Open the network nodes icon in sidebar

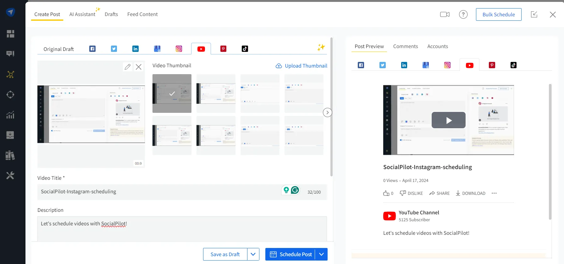[x=10, y=74]
